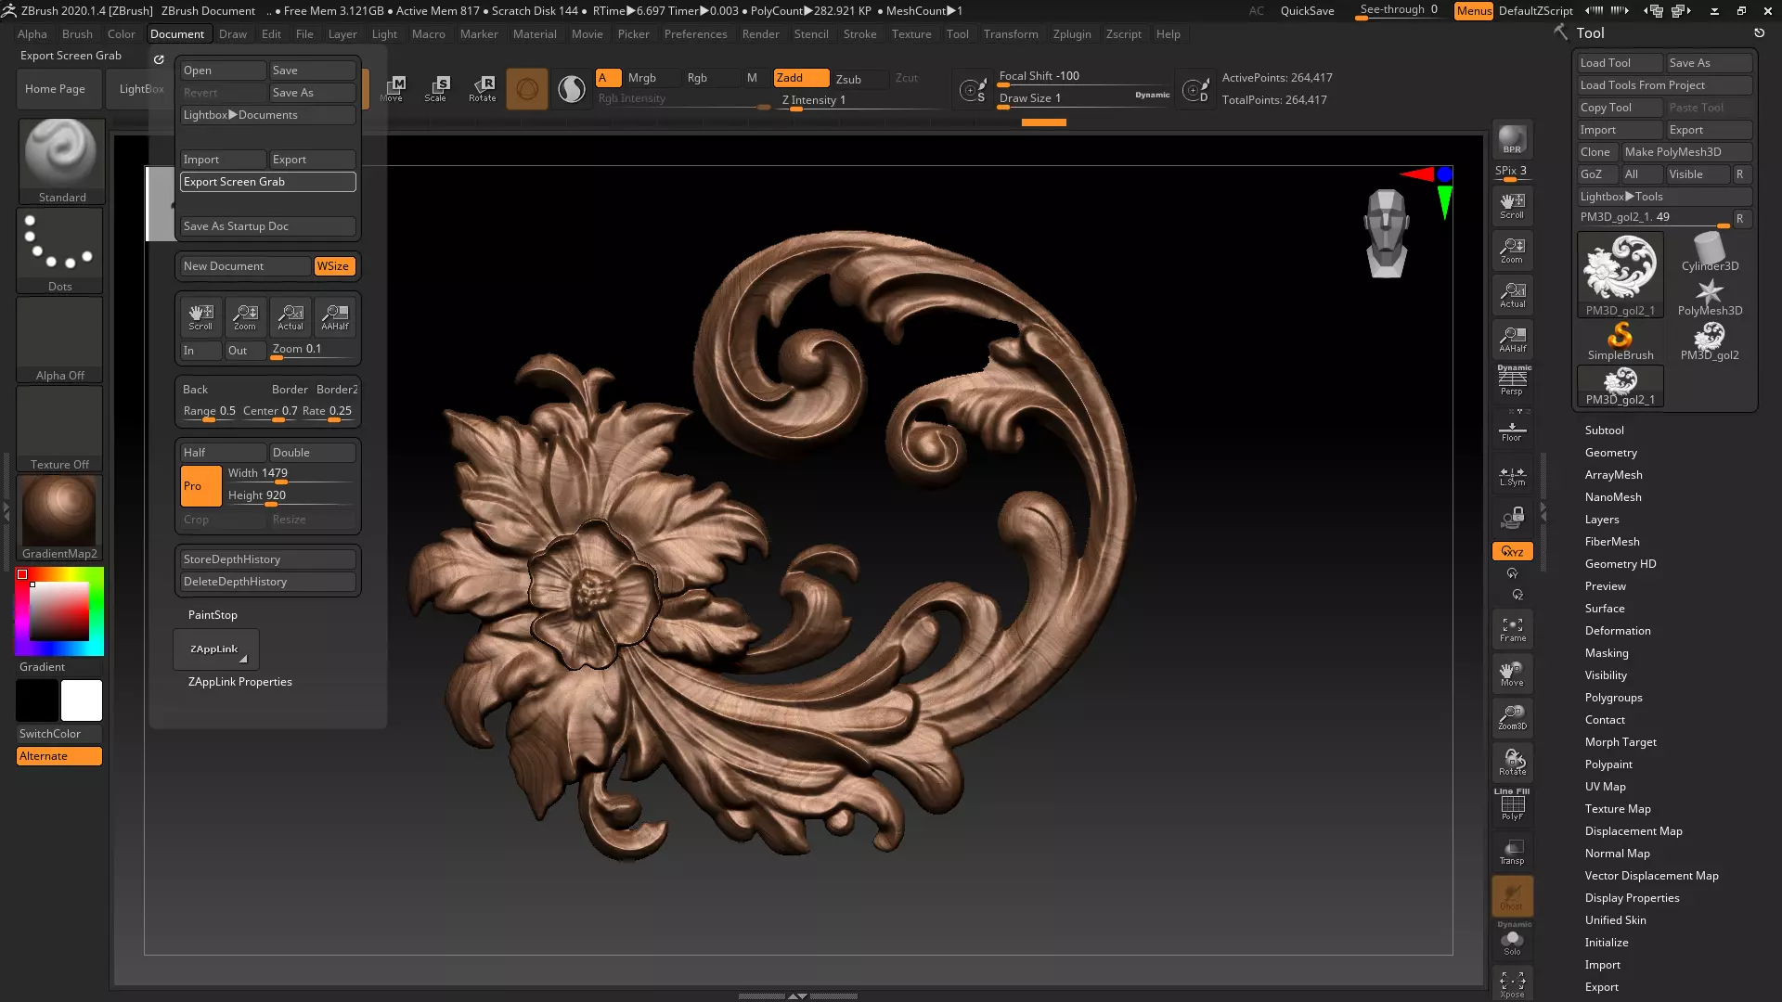Open the Zplugin menu
1782x1002 pixels.
(x=1072, y=34)
